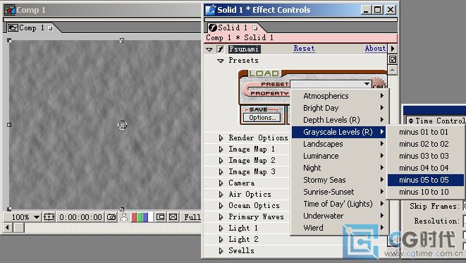Open the Night preset submenu
This screenshot has width=466, height=263.
338,168
